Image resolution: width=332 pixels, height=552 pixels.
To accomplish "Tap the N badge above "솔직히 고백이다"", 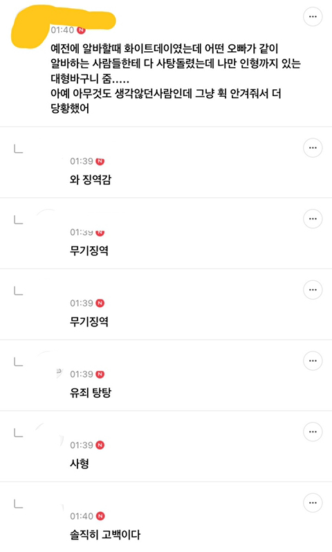I will [100, 516].
